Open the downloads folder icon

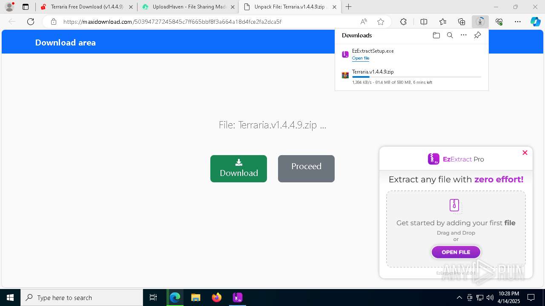click(x=436, y=35)
